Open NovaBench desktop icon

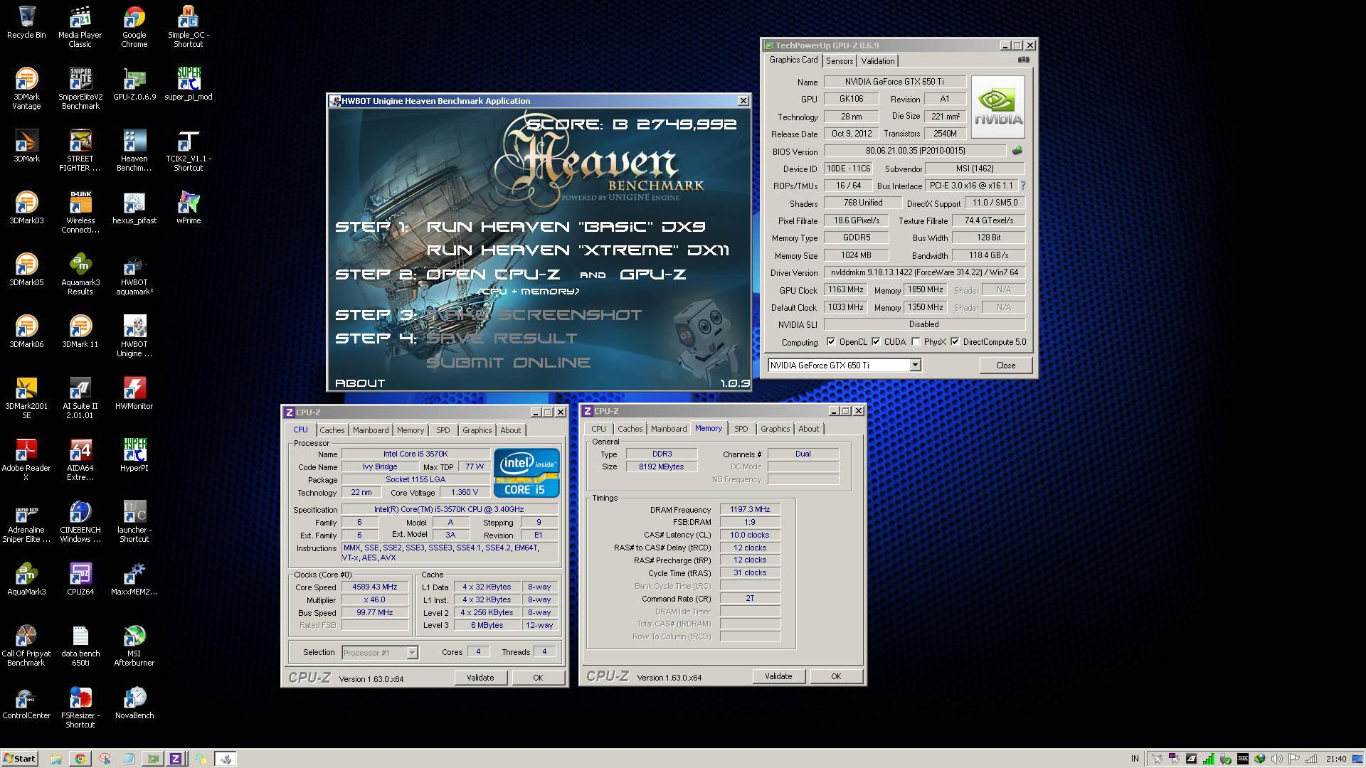[134, 703]
